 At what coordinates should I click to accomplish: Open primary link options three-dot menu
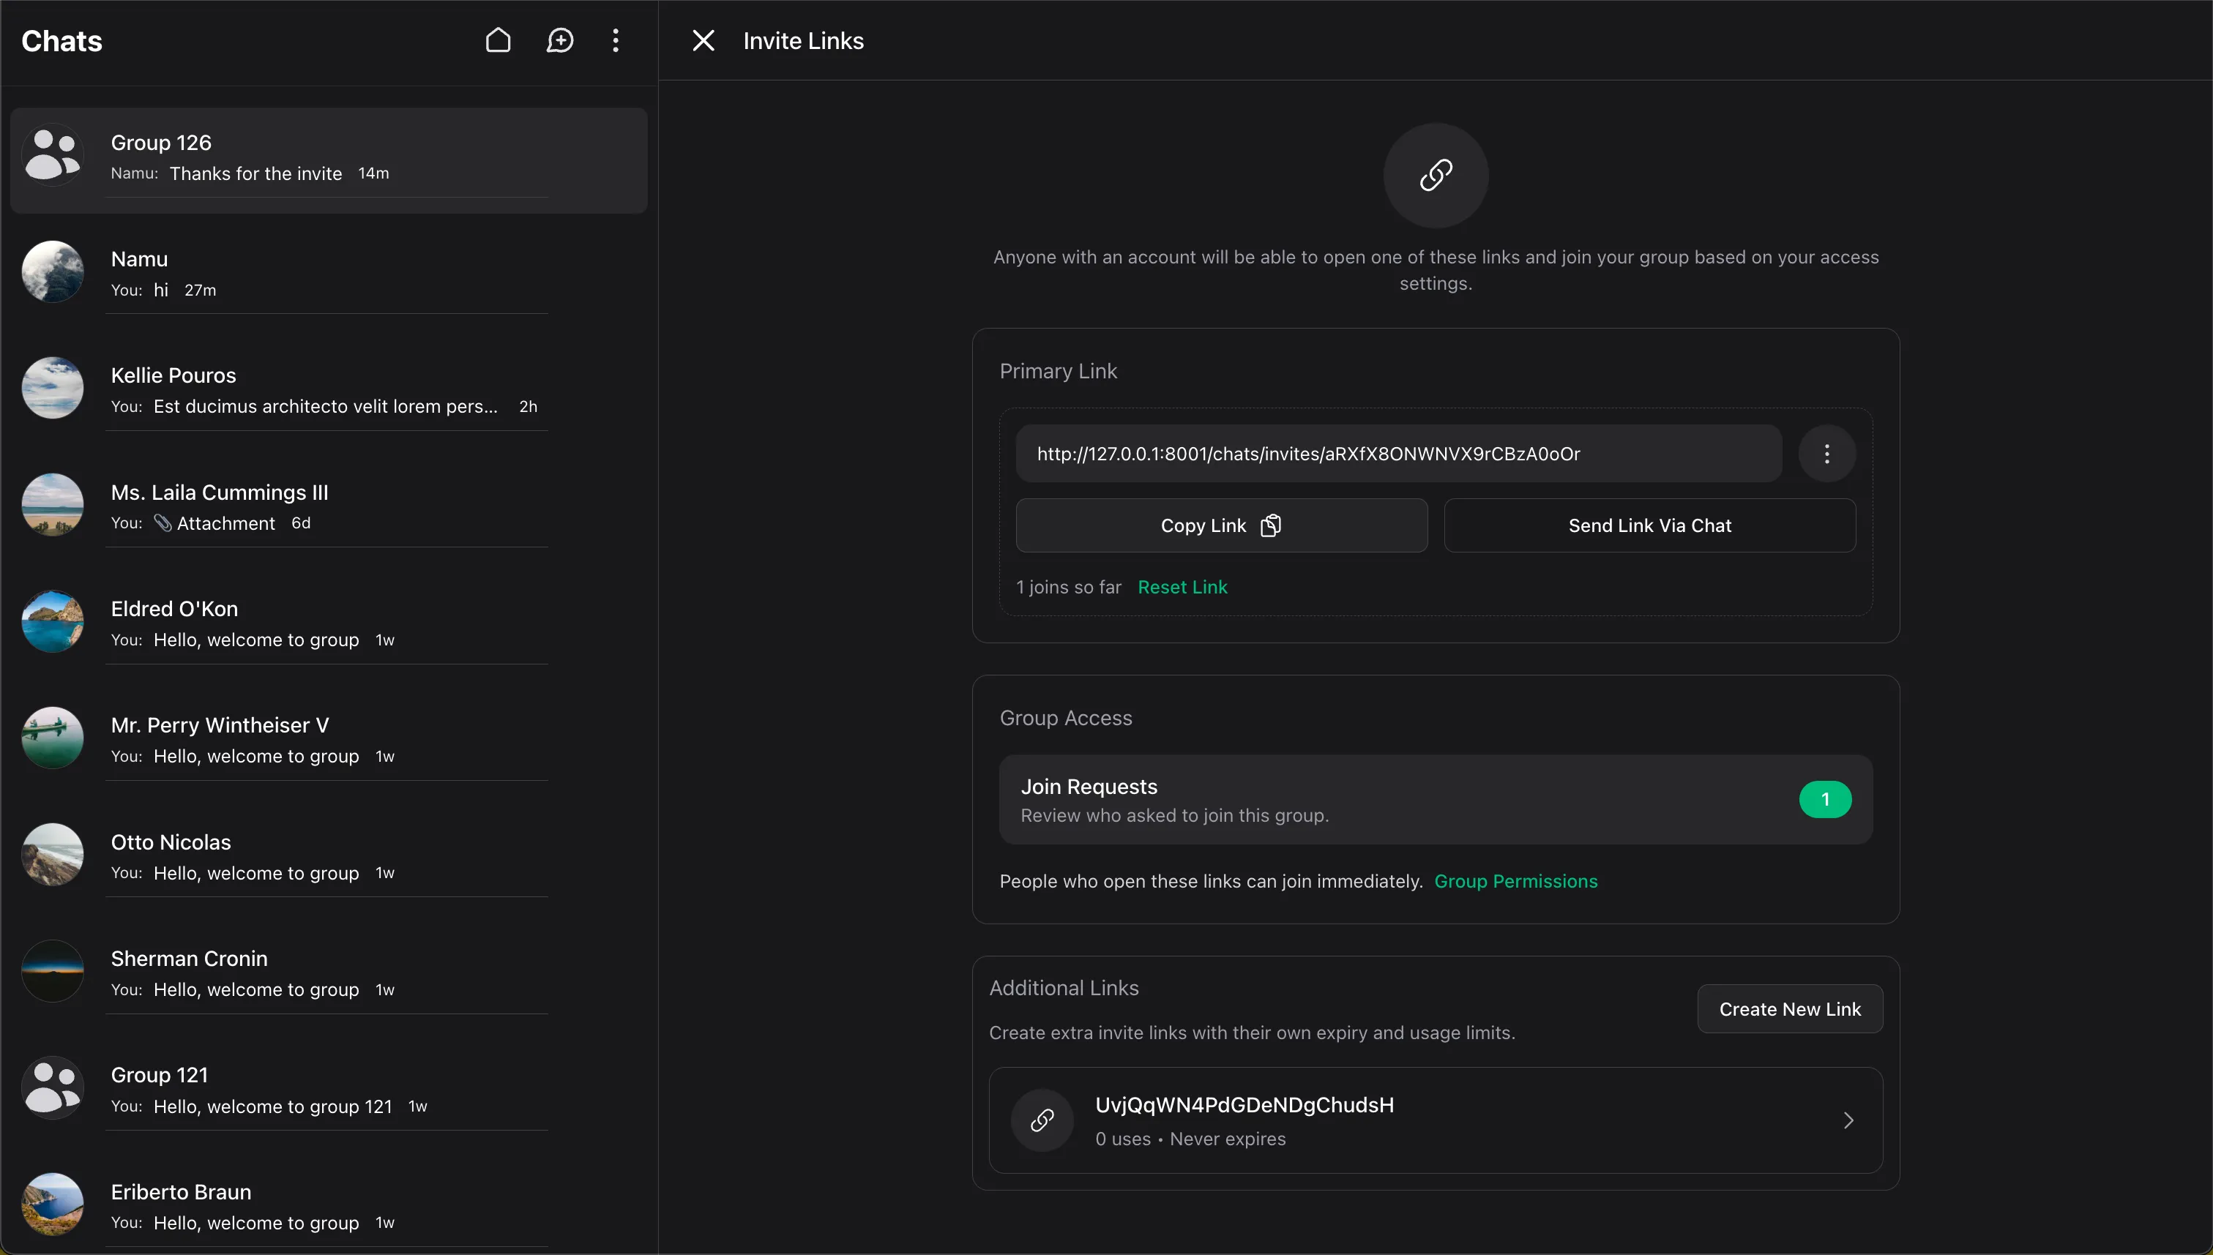tap(1826, 454)
